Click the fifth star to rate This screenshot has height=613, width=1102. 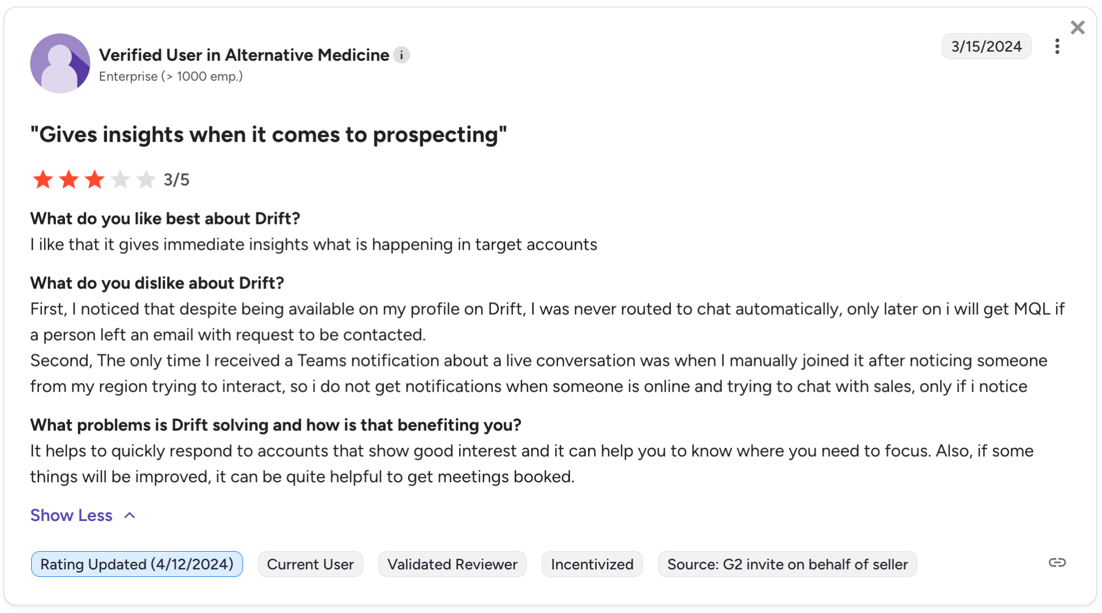145,180
